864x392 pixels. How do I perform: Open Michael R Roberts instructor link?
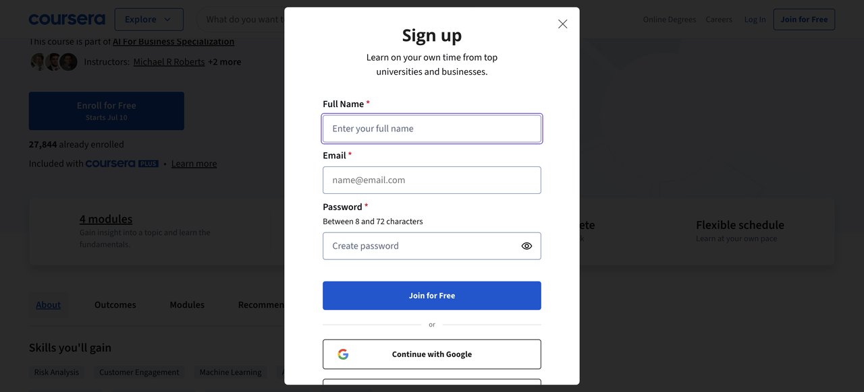[169, 62]
